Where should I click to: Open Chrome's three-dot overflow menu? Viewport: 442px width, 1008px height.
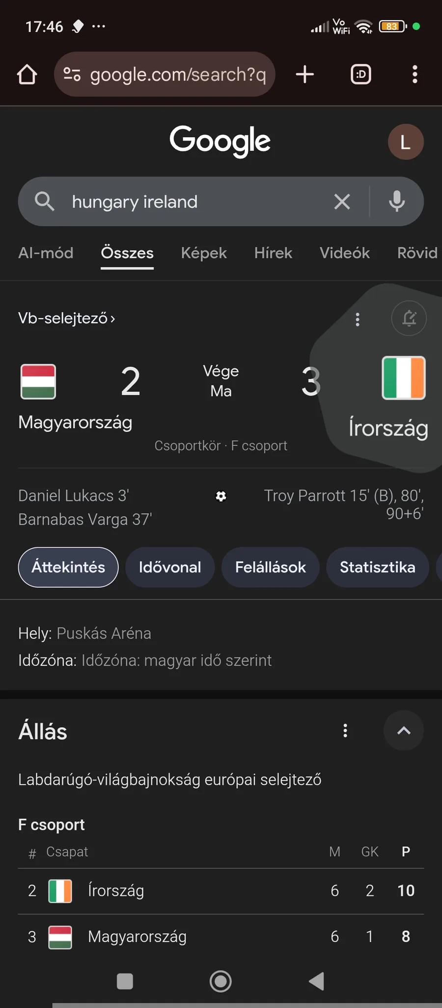(415, 74)
